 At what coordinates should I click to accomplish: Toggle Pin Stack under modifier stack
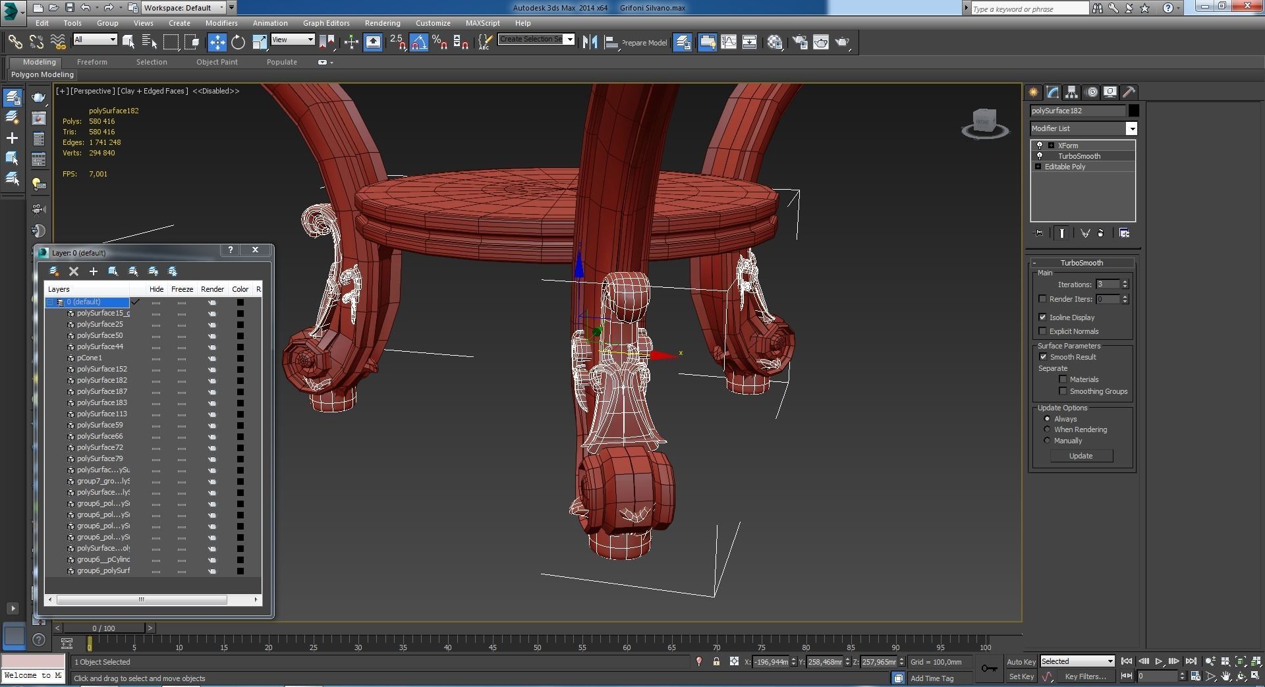pos(1039,233)
